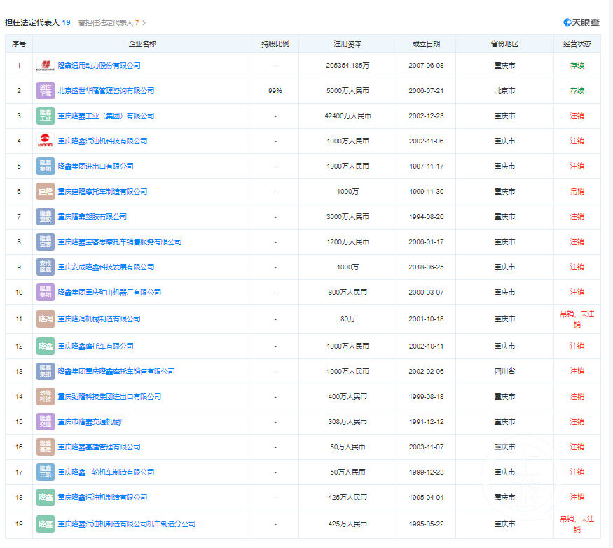Expand the arrow next to 曾担任法定代表人 7
Image resolution: width=613 pixels, height=548 pixels.
coord(144,23)
